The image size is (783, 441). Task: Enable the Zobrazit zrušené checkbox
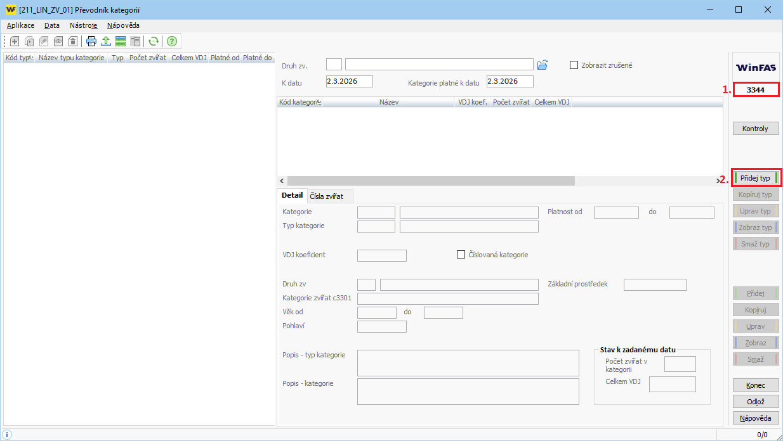[x=574, y=65]
